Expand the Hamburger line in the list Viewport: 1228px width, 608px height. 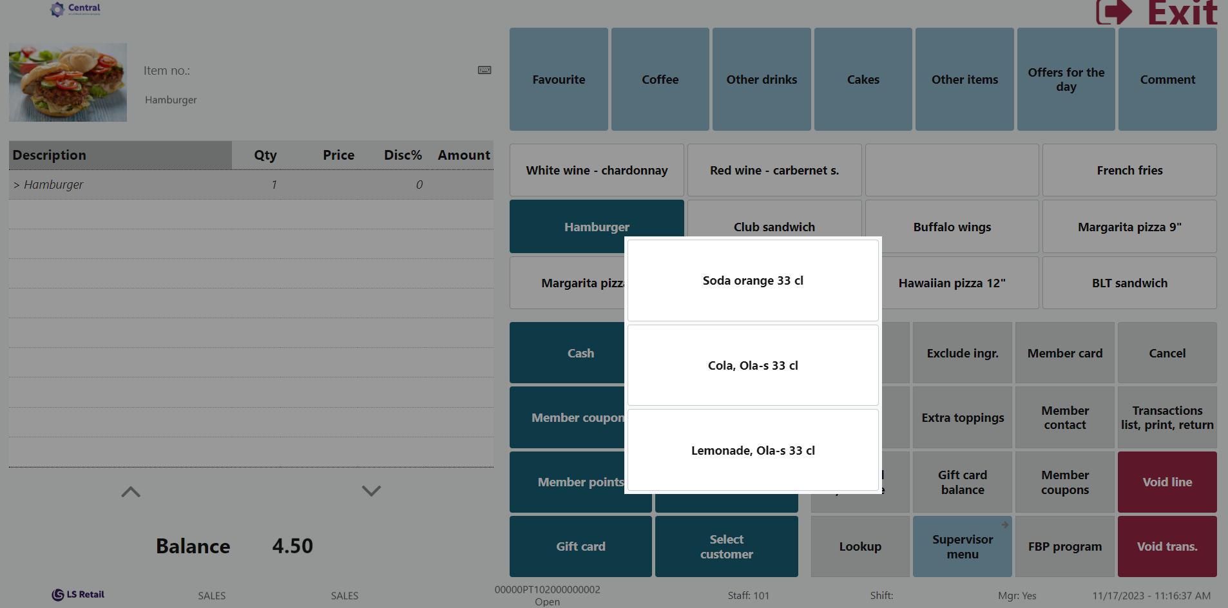click(x=17, y=185)
